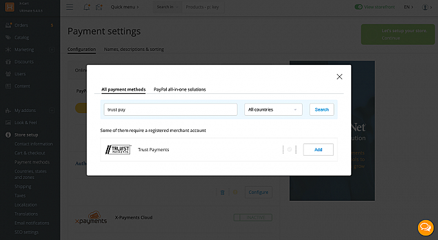Open Orders in the sidebar
438x240 pixels.
(x=21, y=25)
